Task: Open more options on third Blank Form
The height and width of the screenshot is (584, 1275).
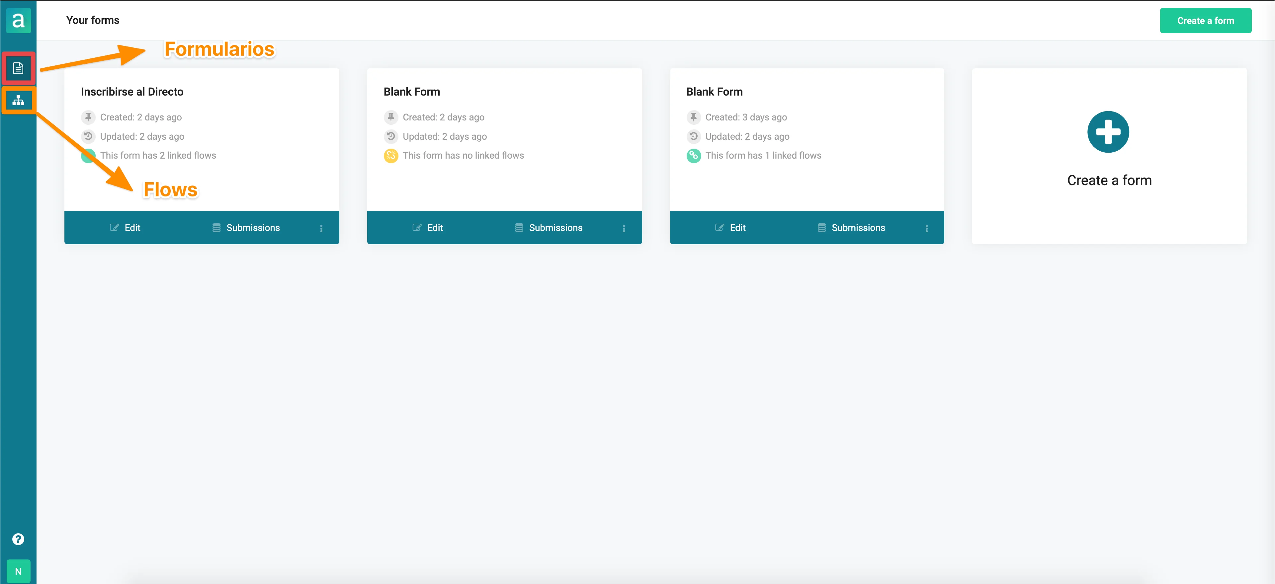Action: [x=926, y=229]
